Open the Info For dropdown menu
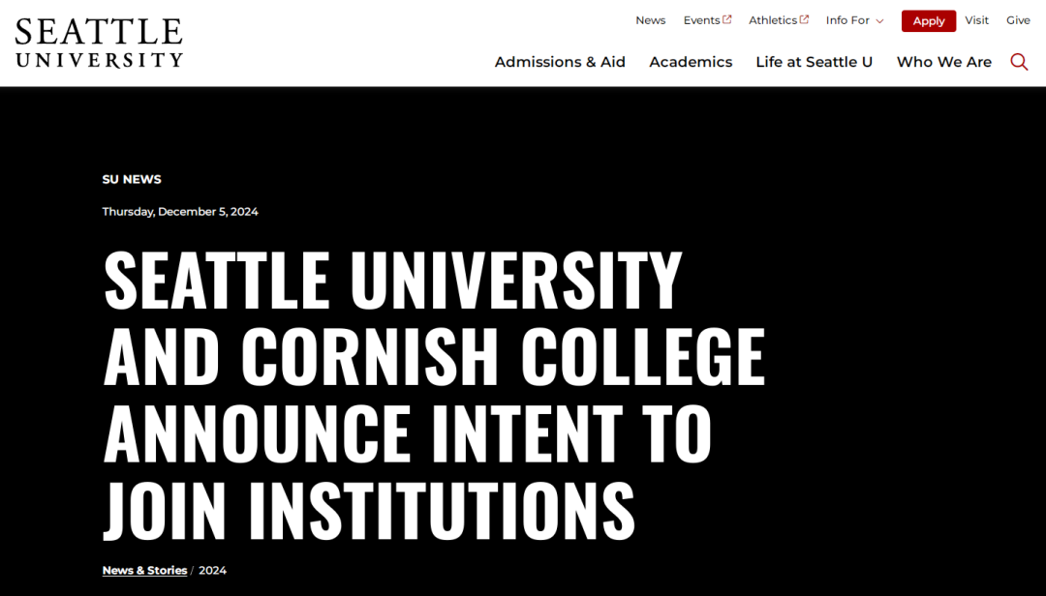 tap(854, 20)
